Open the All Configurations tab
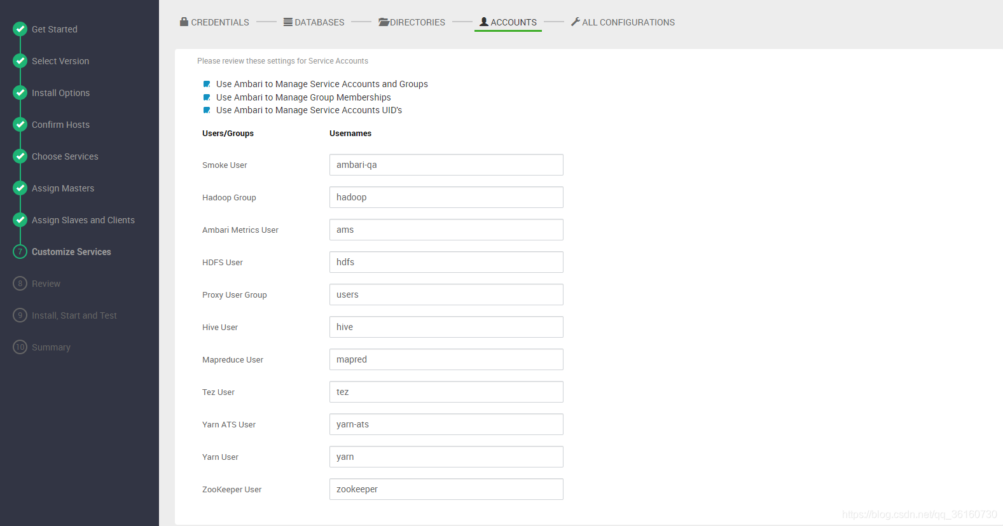The height and width of the screenshot is (526, 1003). (x=623, y=22)
